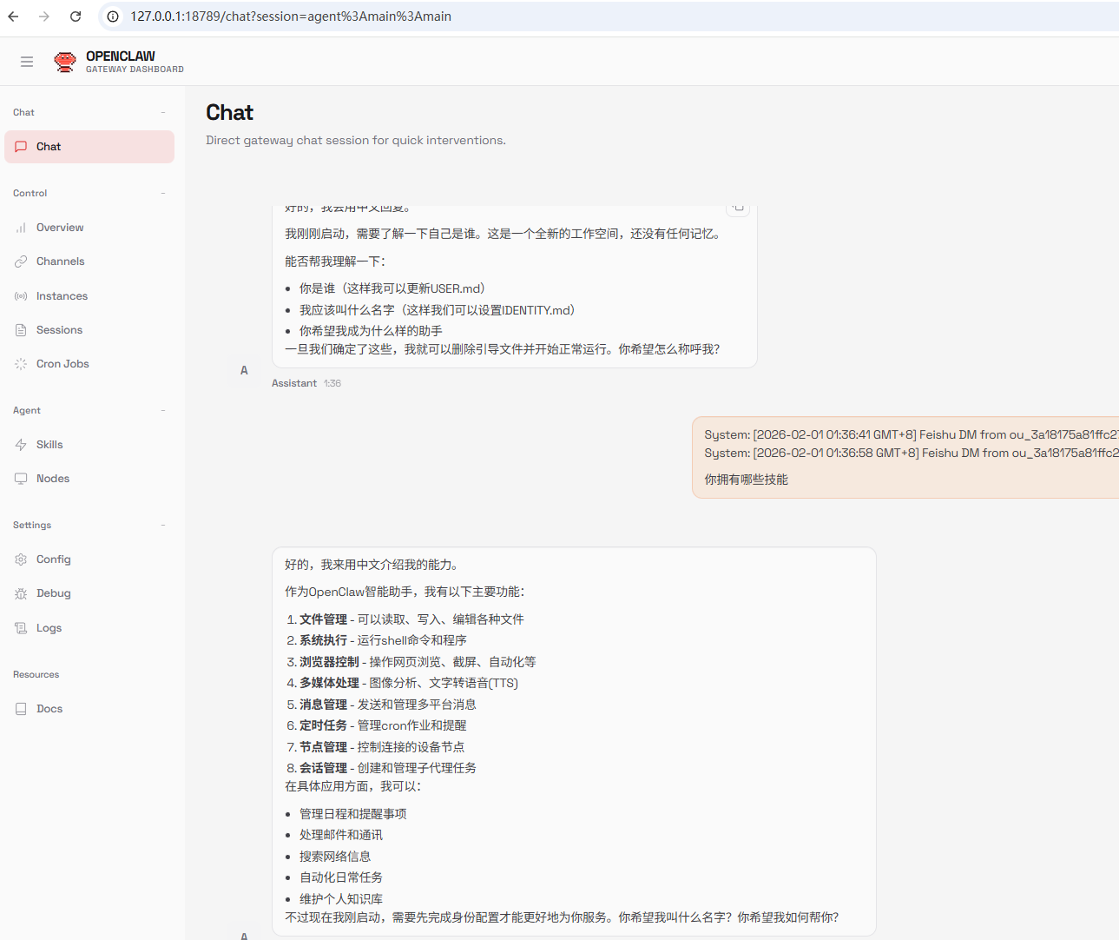
Task: Click the GATEWAY DASHBOARD subtitle
Action: click(x=135, y=70)
